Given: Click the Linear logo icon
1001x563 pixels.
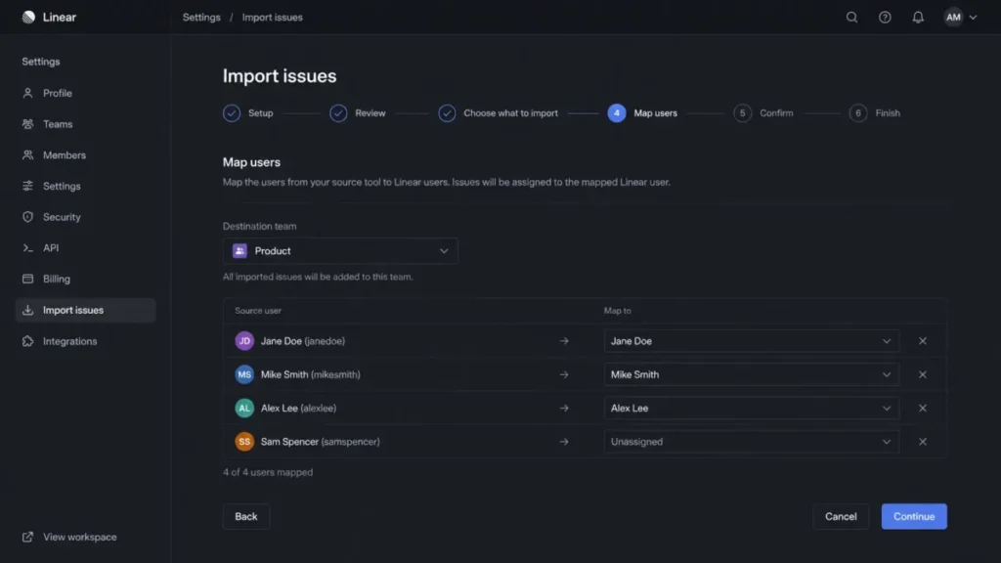Looking at the screenshot, I should (28, 18).
